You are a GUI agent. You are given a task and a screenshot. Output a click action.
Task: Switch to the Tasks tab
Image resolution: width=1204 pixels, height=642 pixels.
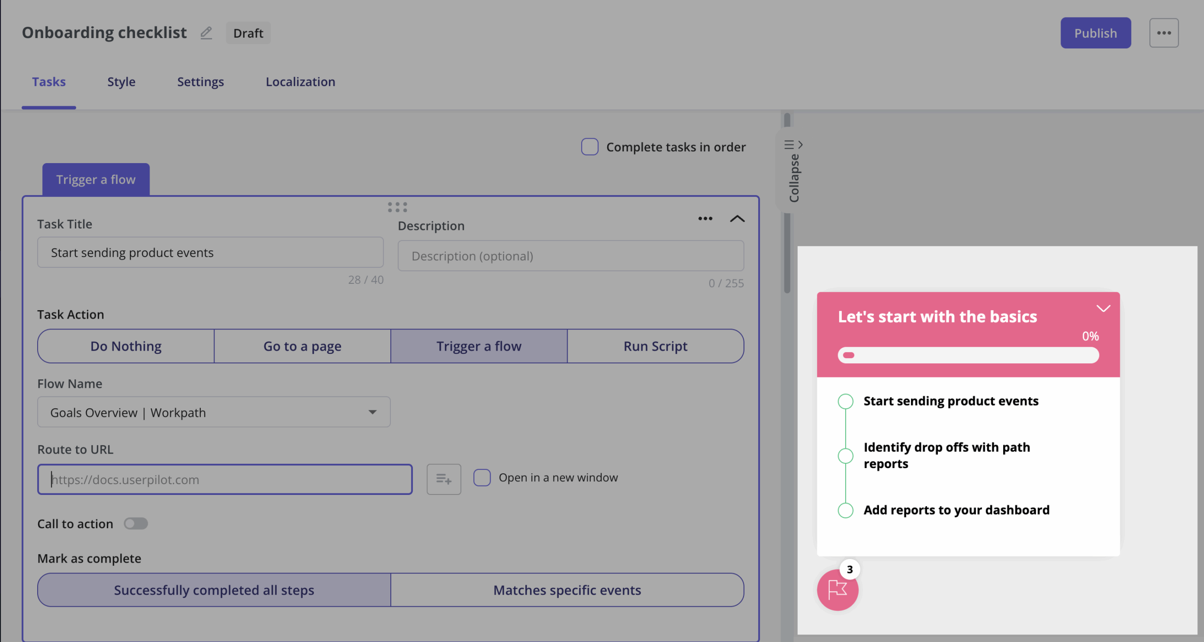click(x=48, y=82)
